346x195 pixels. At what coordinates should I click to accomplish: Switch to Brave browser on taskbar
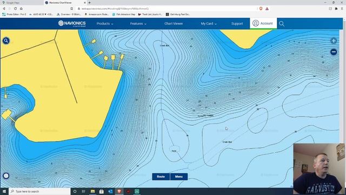(119, 191)
